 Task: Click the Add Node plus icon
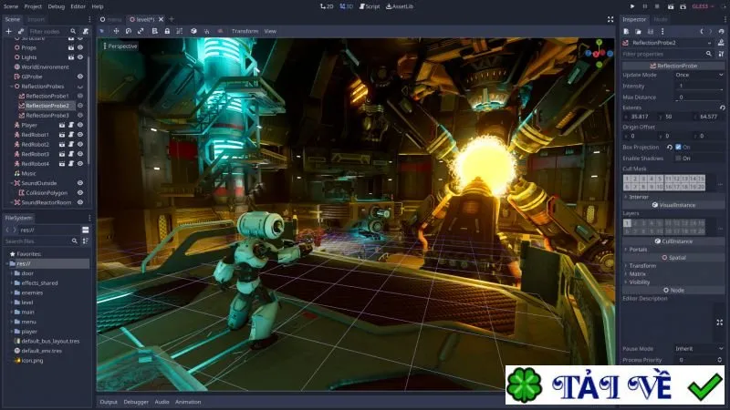pos(8,31)
